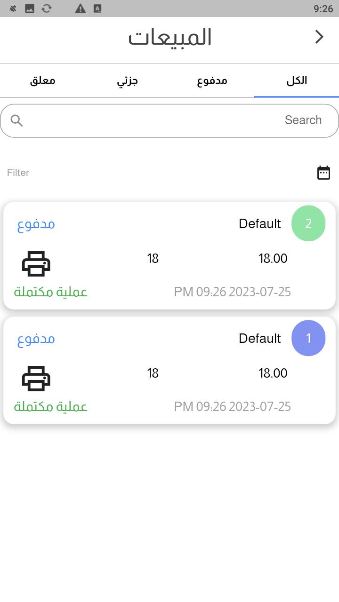Switch to the معلق tab
The height and width of the screenshot is (602, 339).
[x=42, y=80]
